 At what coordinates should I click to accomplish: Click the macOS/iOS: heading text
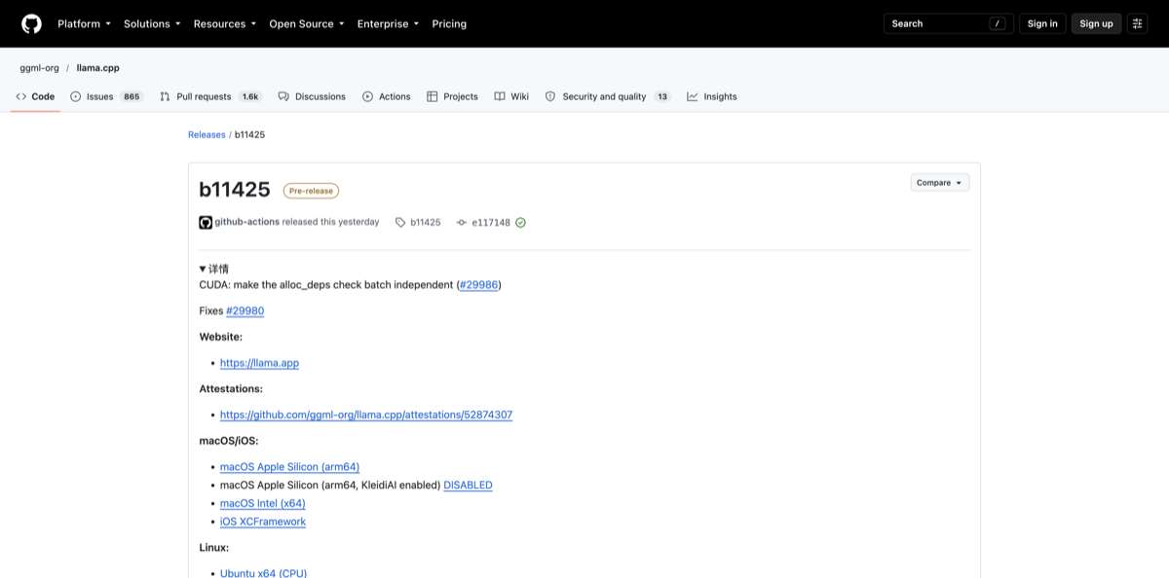pos(229,441)
